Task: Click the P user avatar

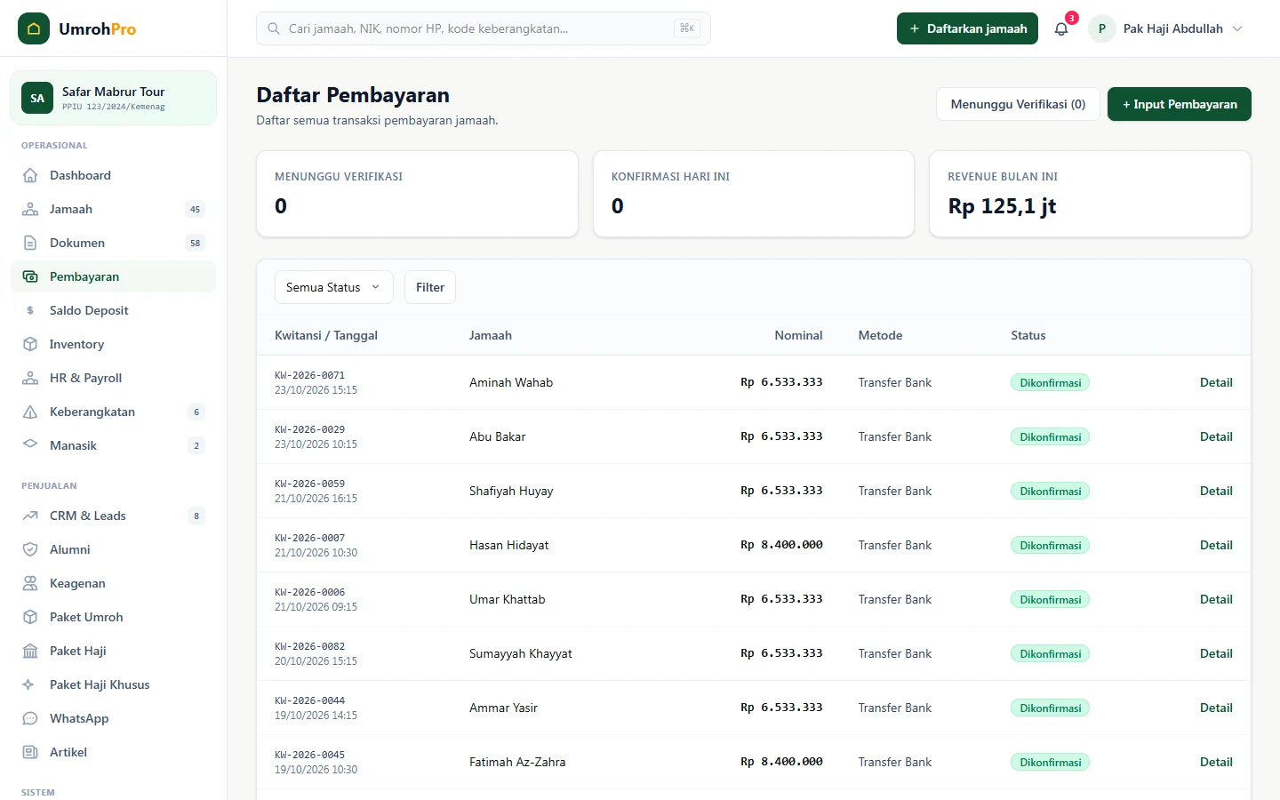Action: [x=1102, y=28]
